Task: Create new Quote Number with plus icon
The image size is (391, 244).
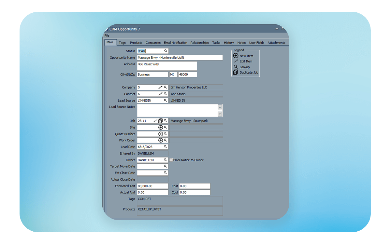Action: click(x=161, y=134)
